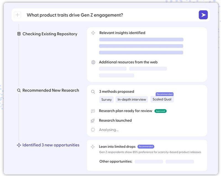221x176 pixels.
Task: Click the Recommended badge above Scaled Qual
Action: tap(164, 94)
